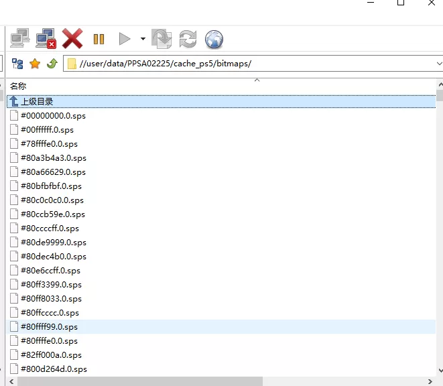Viewport: 443px width, 386px height.
Task: Toggle the directory tree view icon
Action: (x=17, y=64)
